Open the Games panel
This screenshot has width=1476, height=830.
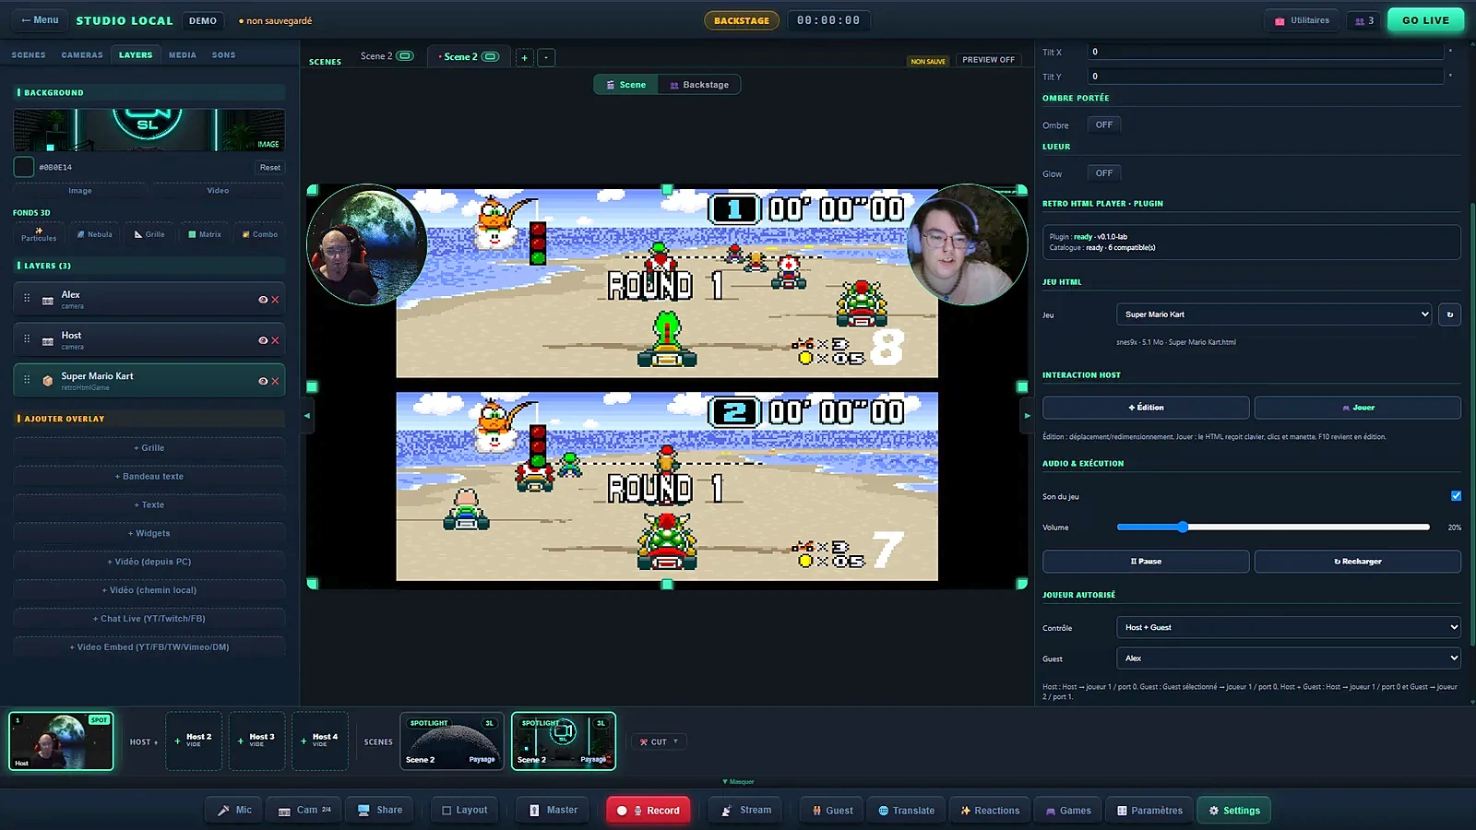(x=1067, y=811)
